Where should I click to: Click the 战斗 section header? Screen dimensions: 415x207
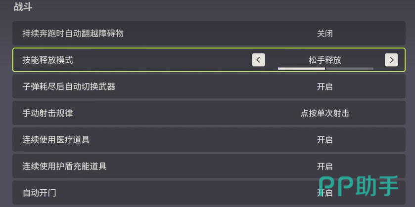pyautogui.click(x=24, y=7)
